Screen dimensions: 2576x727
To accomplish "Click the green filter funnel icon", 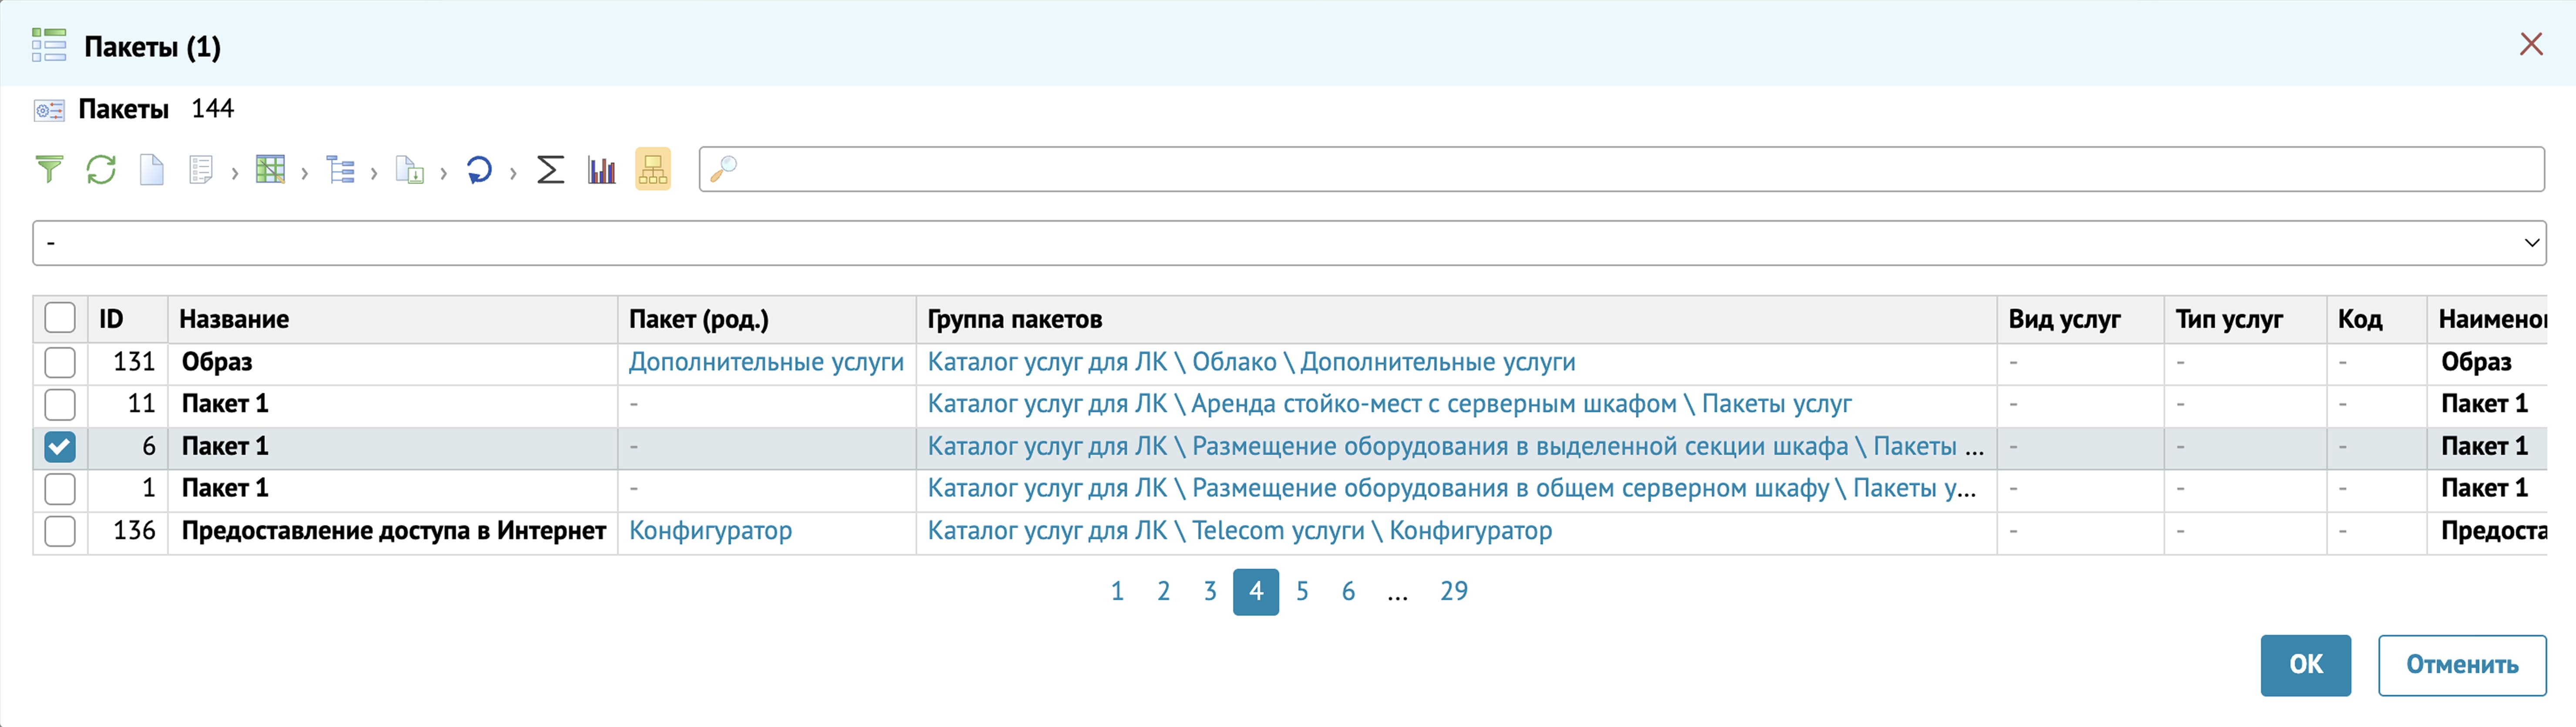I will click(49, 170).
